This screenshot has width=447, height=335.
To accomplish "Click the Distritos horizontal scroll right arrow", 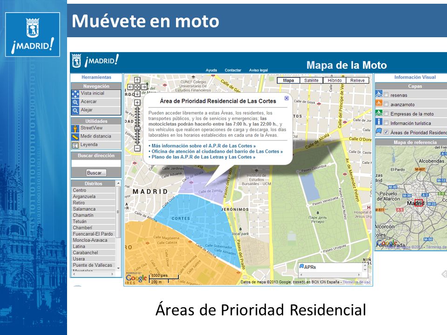I will [x=113, y=274].
